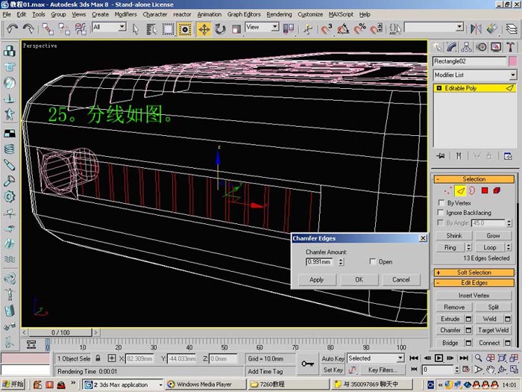Activate the Select Object arrow tool
Image resolution: width=522 pixels, height=392 pixels.
[136, 29]
